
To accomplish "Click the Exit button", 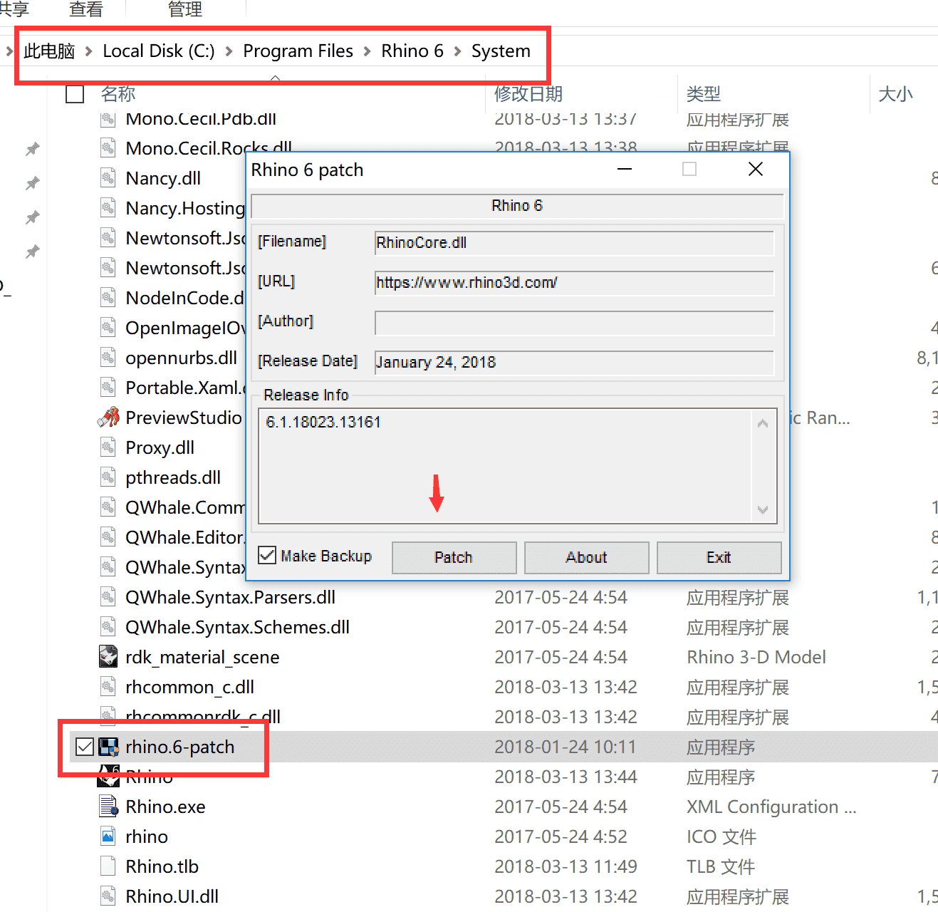I will tap(719, 557).
